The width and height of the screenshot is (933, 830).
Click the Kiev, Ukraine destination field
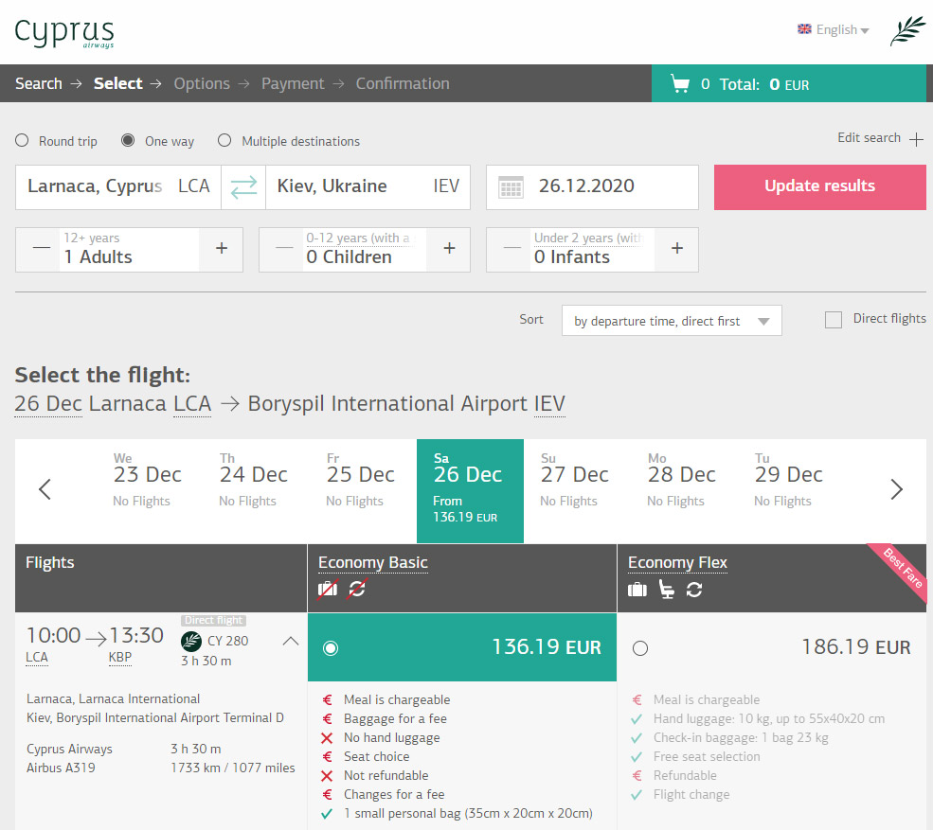pos(368,186)
